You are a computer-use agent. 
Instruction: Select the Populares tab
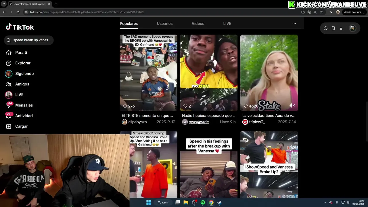click(x=129, y=24)
